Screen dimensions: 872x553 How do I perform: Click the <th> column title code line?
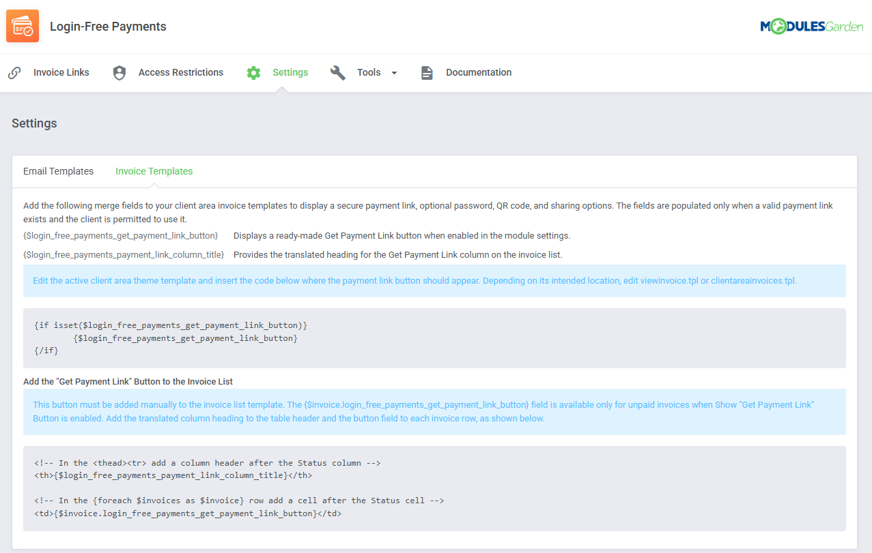coord(173,475)
